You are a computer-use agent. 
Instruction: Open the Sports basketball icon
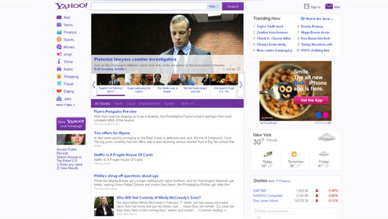point(59,40)
